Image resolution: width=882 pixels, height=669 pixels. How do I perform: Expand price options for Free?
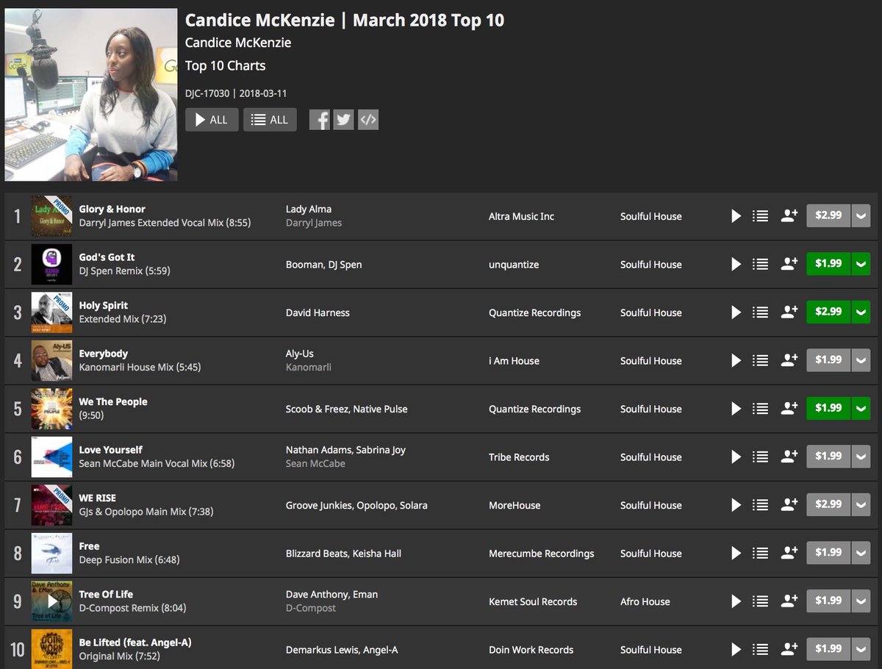point(861,553)
